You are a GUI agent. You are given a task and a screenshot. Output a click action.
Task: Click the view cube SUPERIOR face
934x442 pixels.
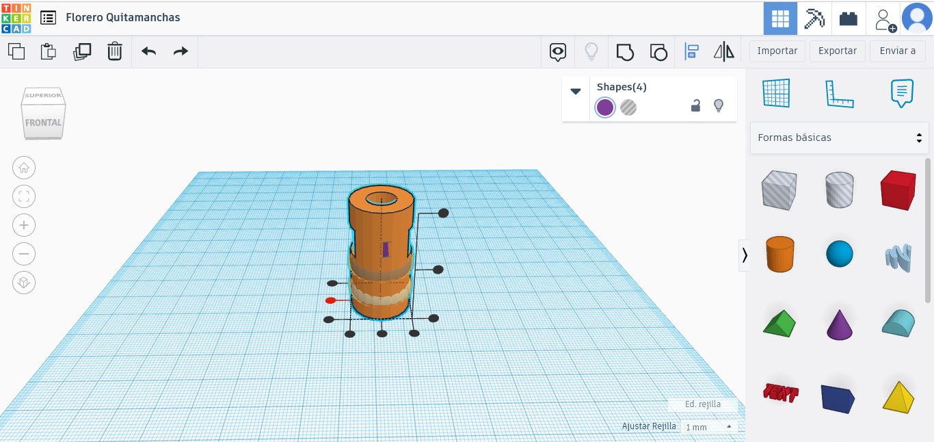click(x=44, y=96)
